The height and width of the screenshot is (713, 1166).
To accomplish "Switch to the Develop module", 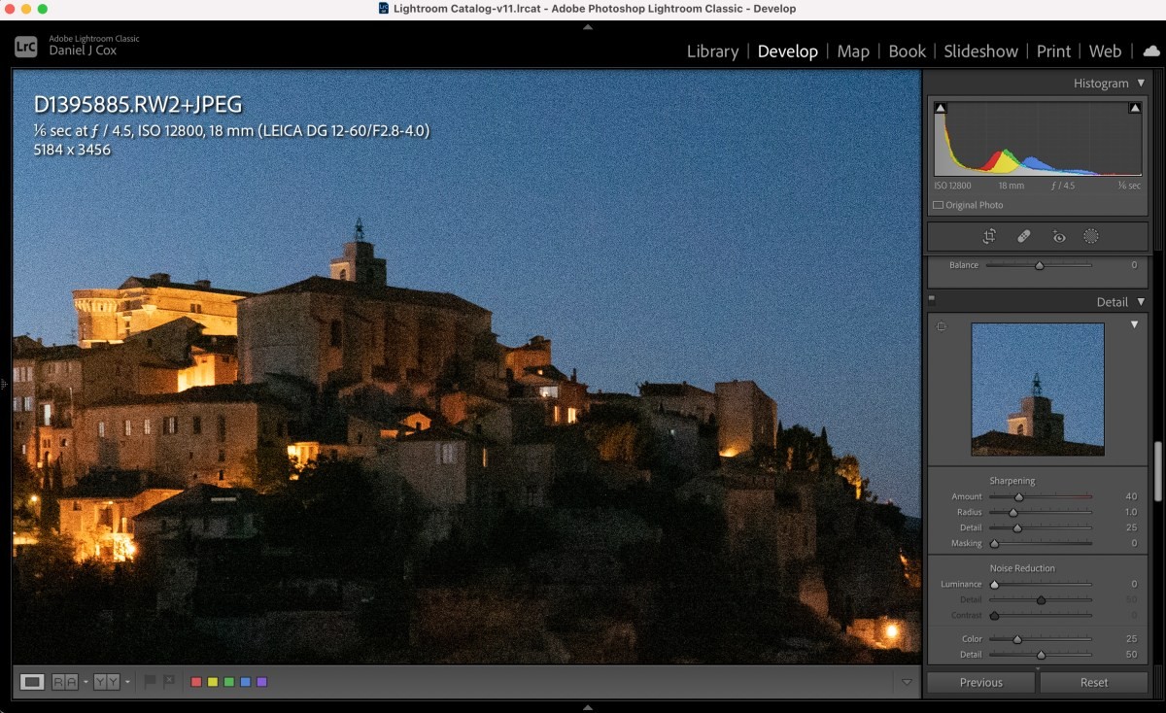I will [x=788, y=51].
